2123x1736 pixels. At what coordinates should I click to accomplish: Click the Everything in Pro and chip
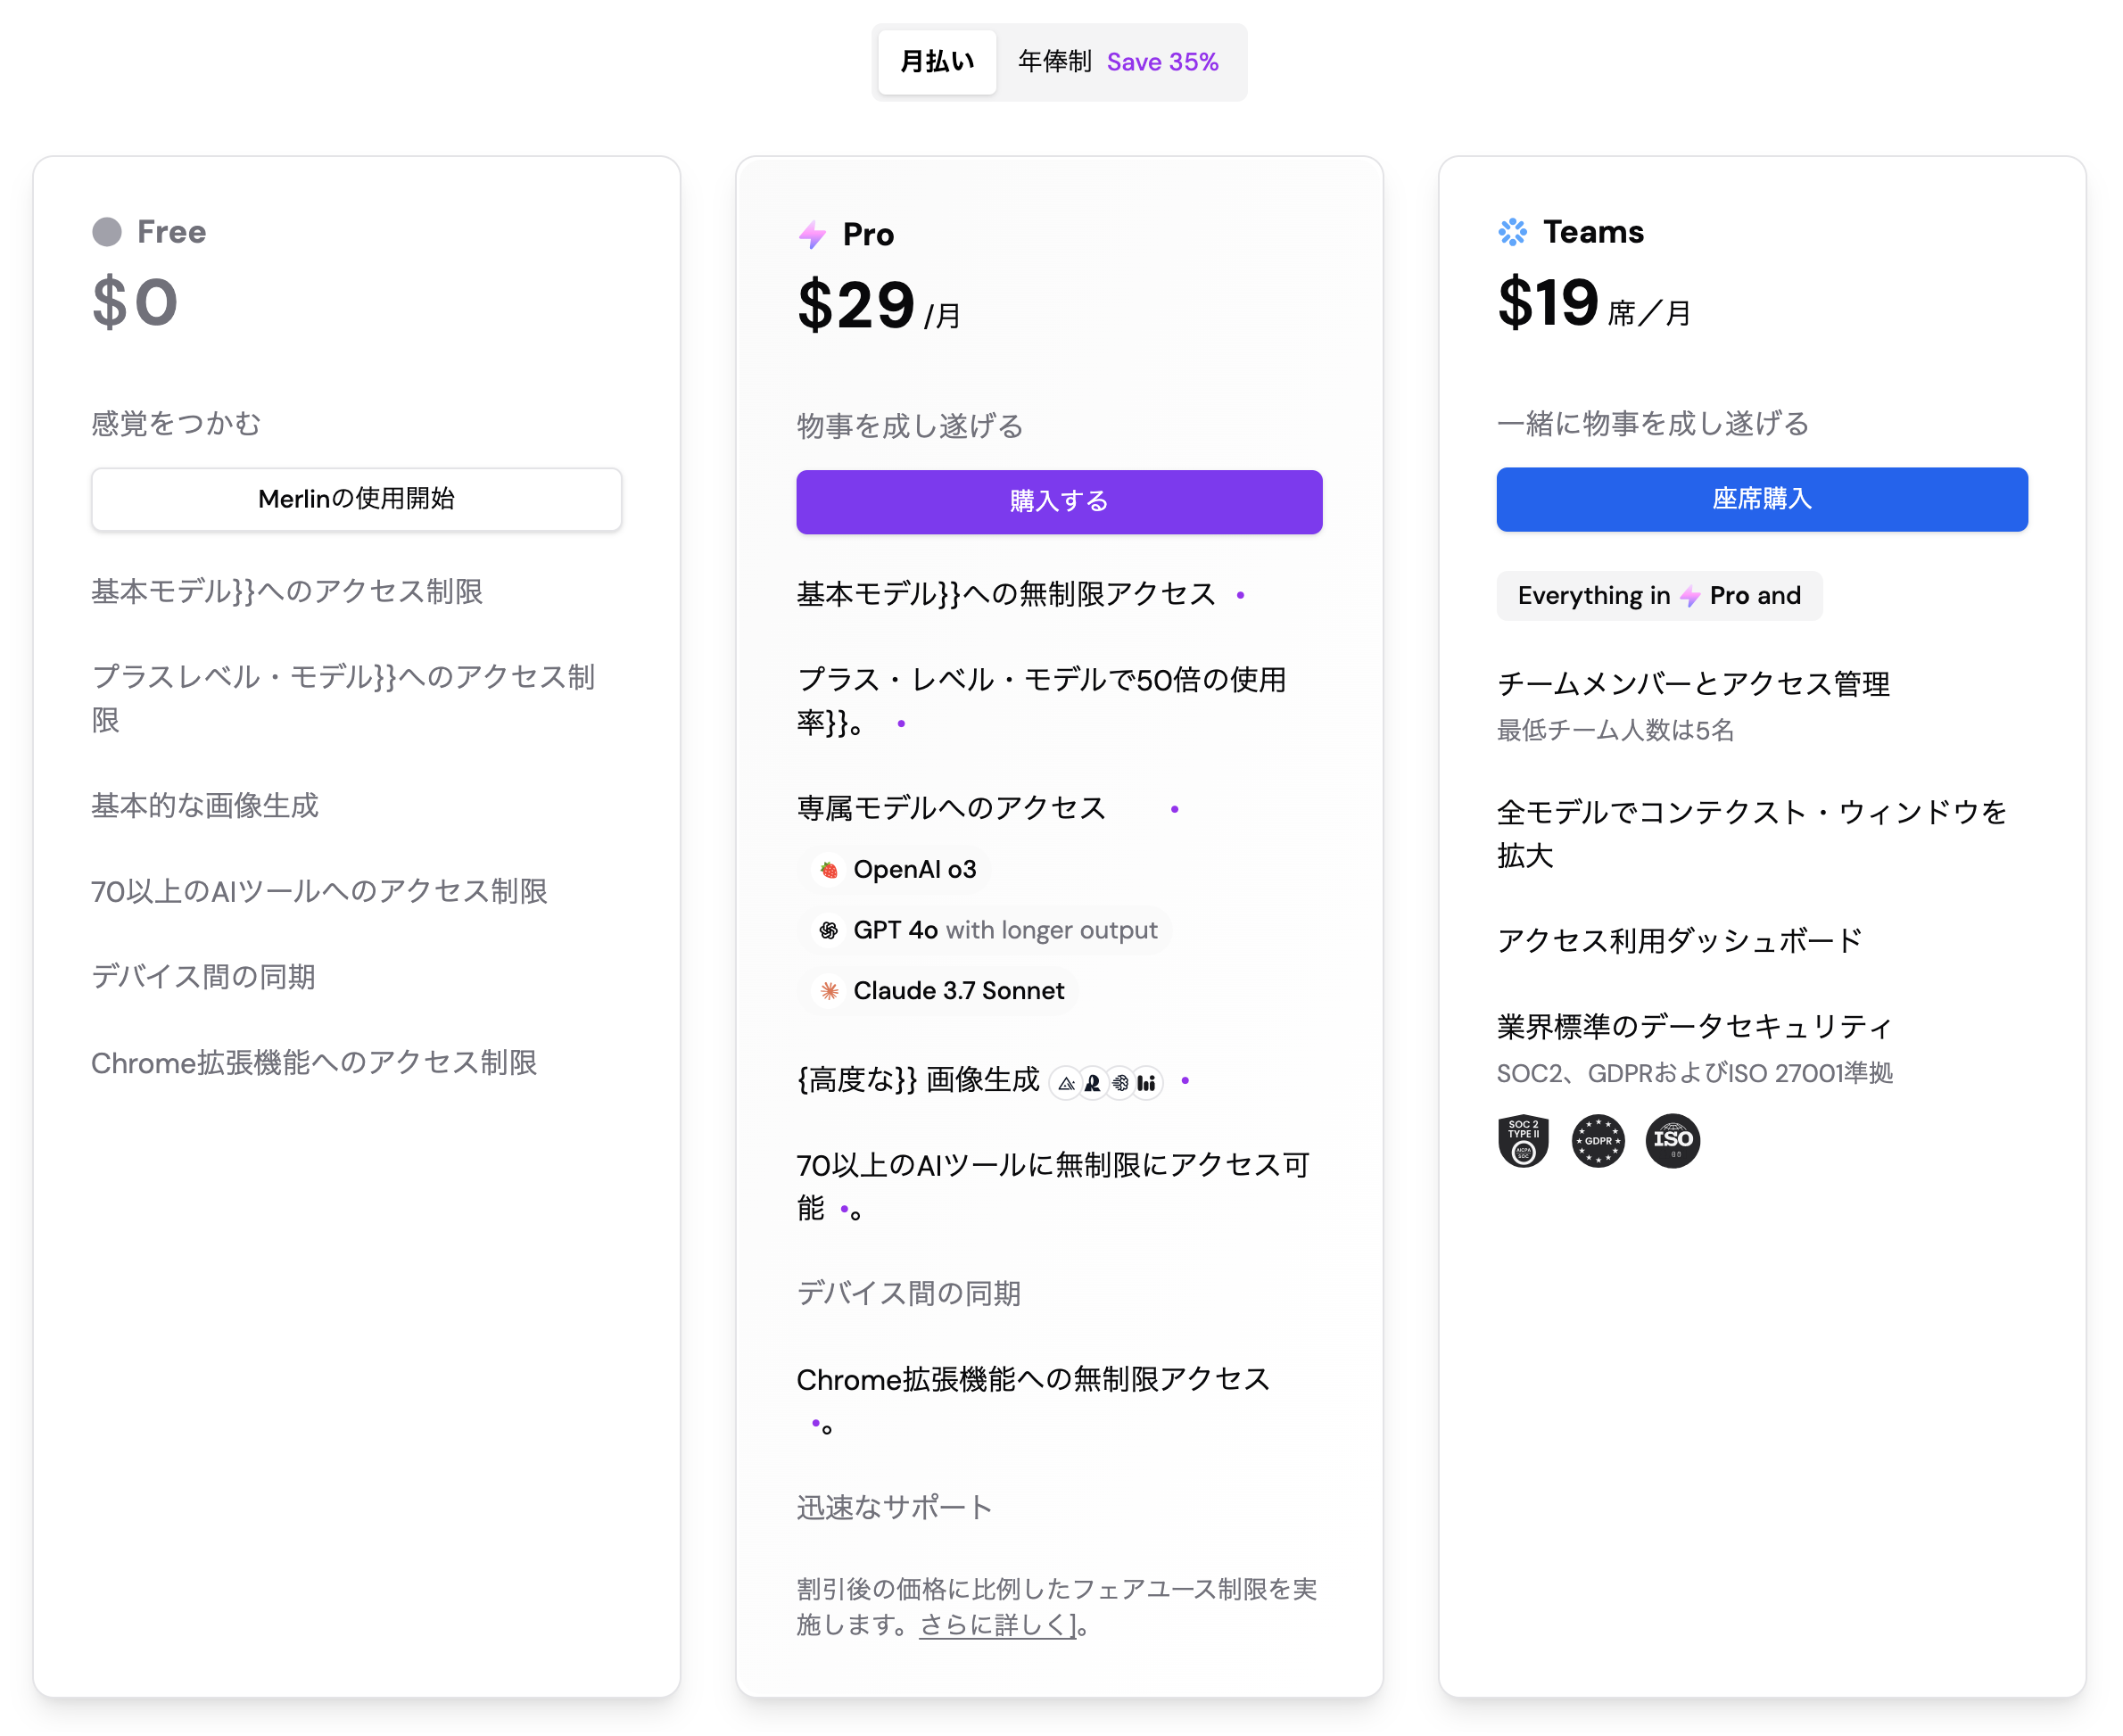[1660, 597]
